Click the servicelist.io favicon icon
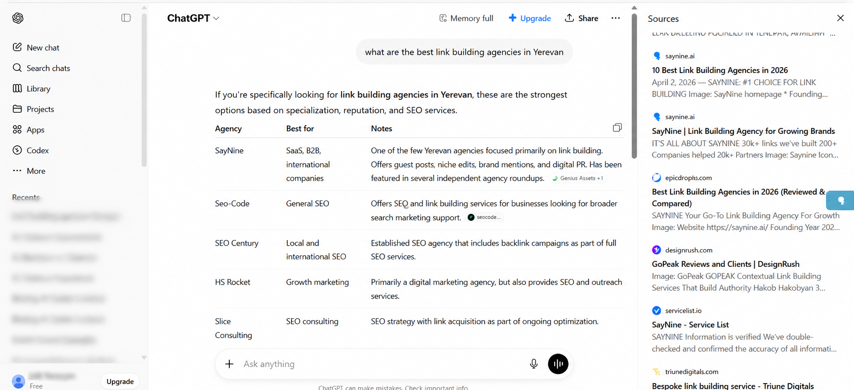Screen dimensions: 854x390 [x=656, y=310]
